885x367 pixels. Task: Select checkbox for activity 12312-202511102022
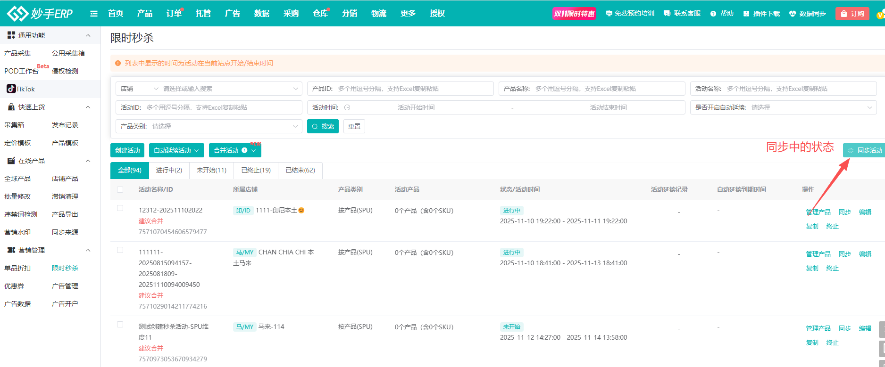pyautogui.click(x=120, y=208)
